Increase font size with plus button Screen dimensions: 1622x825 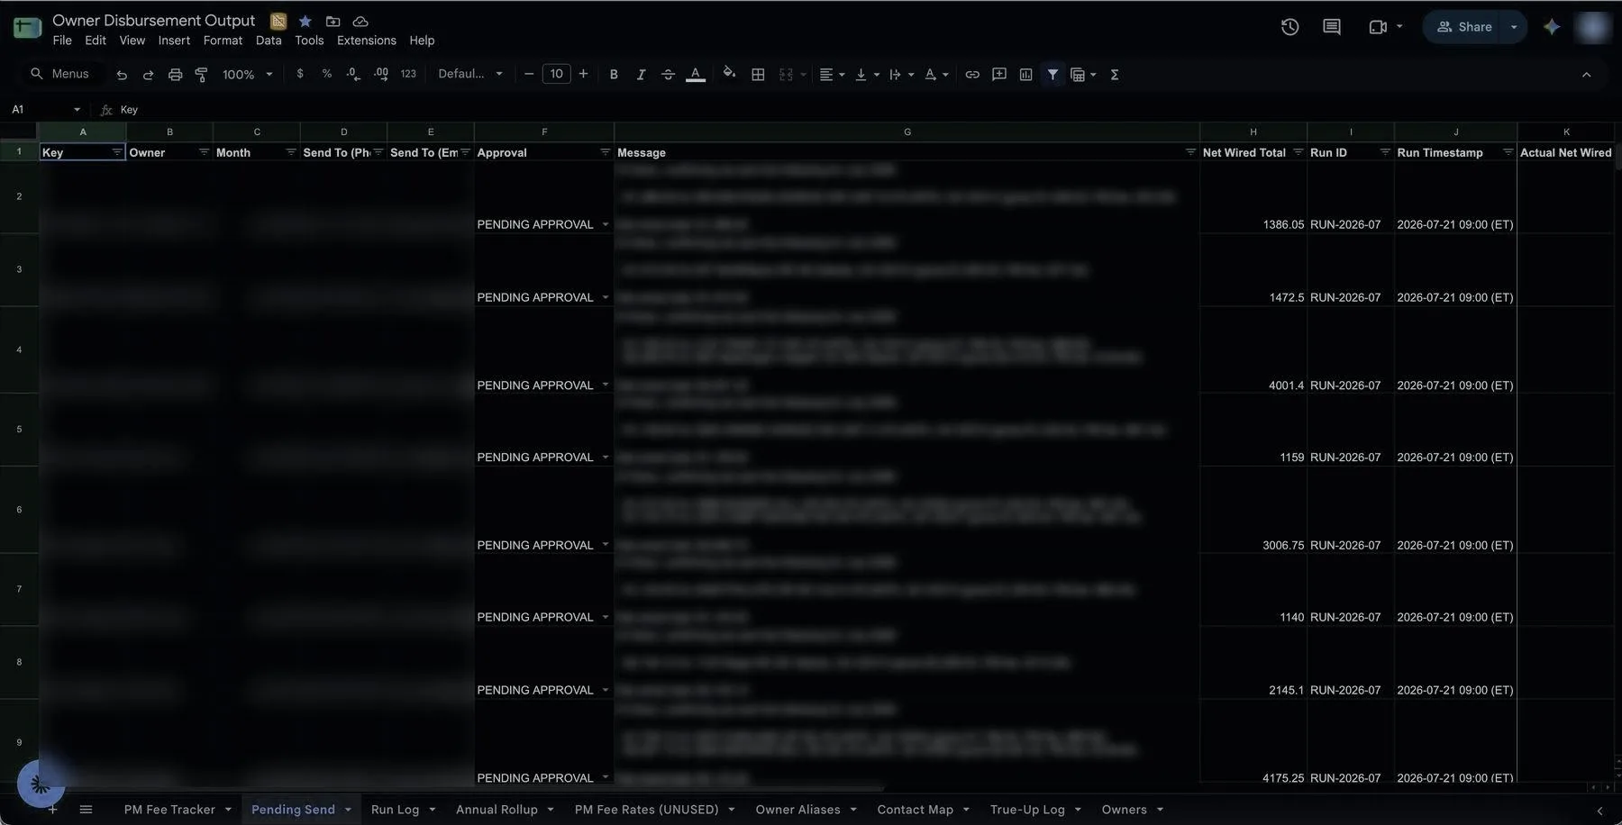[x=583, y=74]
